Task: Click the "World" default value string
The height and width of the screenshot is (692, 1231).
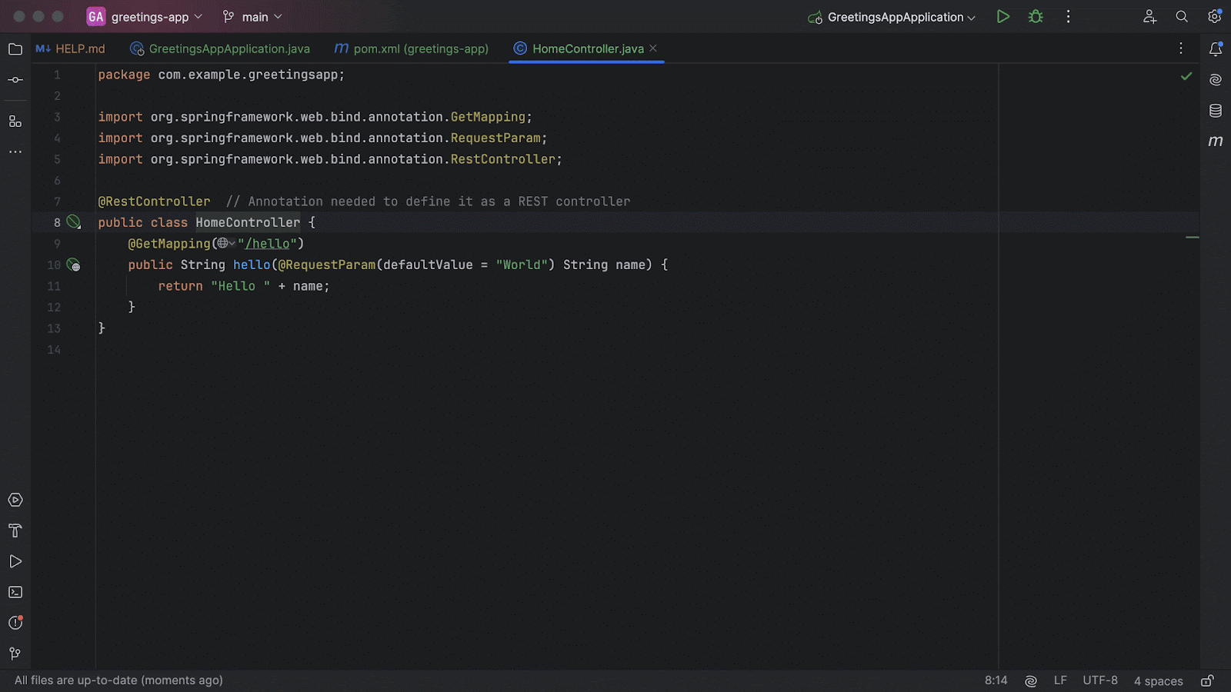Action: coord(522,264)
